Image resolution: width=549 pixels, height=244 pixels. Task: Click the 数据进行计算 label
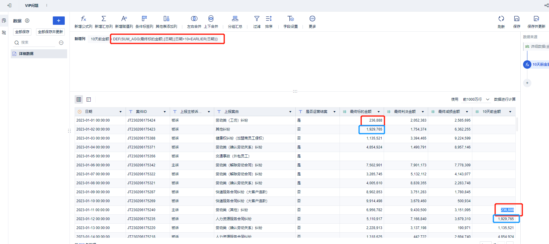click(x=505, y=99)
